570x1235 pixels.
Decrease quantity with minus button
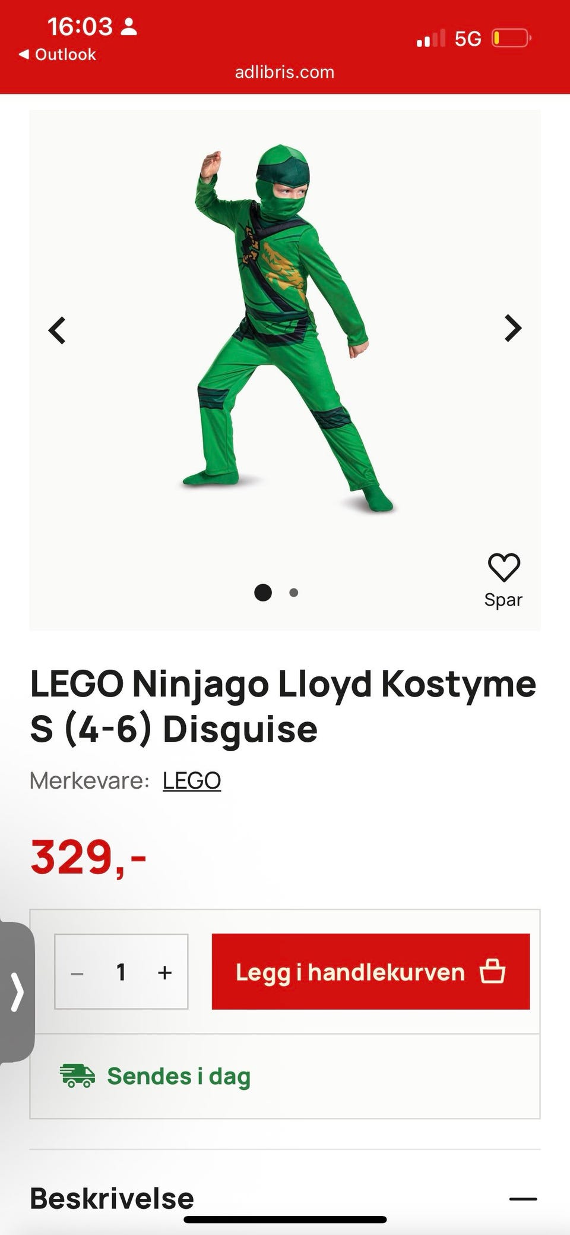pos(77,973)
